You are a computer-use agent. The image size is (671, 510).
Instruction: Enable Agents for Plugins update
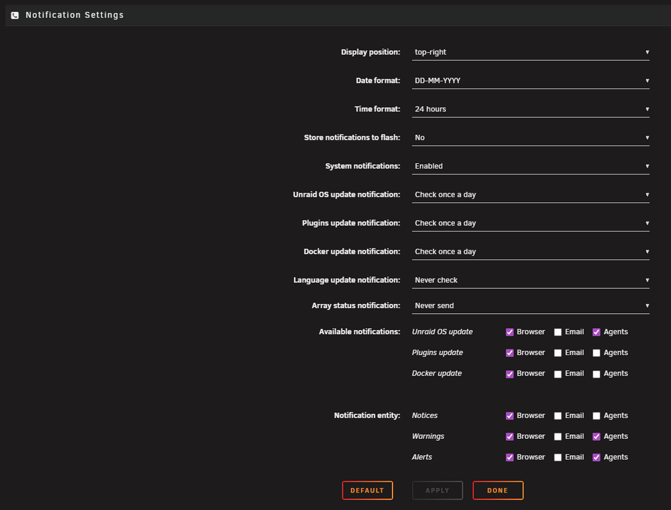click(596, 353)
